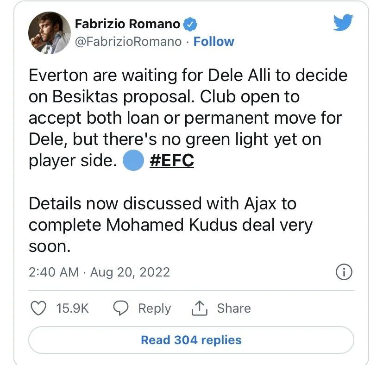The image size is (383, 365).
Task: Click the reply speech bubble icon
Action: click(x=121, y=308)
